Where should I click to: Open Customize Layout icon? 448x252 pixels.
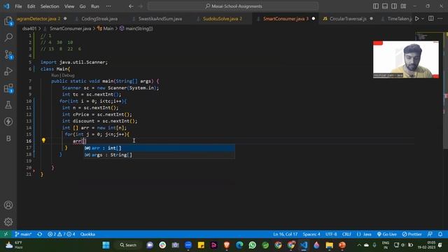[403, 6]
